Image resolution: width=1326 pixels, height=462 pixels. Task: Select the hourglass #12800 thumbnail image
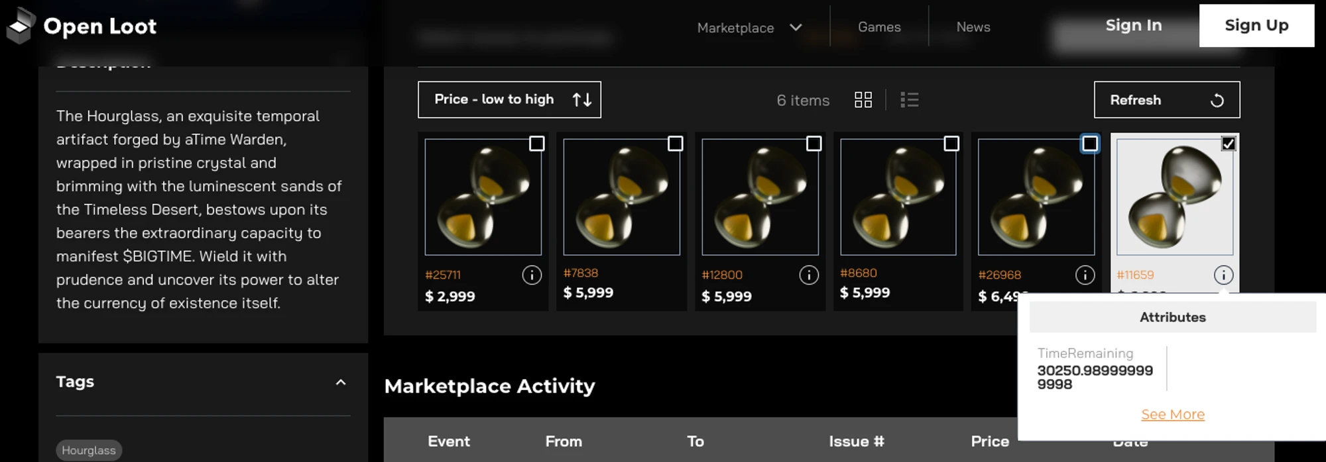[x=760, y=197]
